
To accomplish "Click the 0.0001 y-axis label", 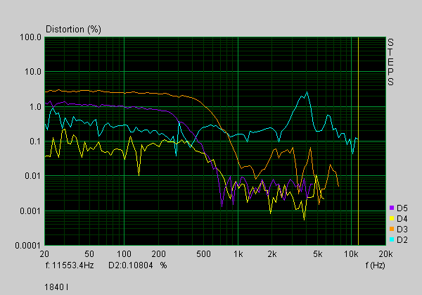I will pos(29,246).
